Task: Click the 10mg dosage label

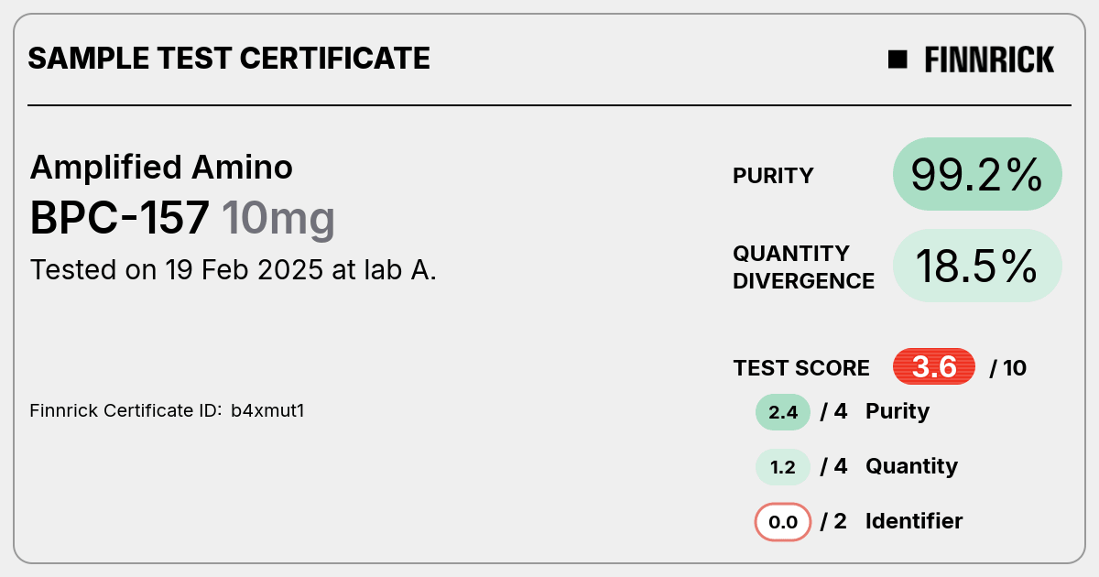Action: (x=278, y=220)
